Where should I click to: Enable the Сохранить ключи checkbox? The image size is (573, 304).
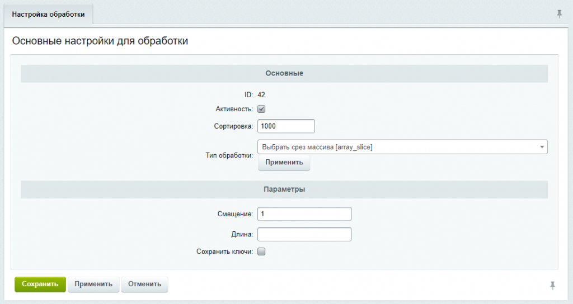(x=261, y=251)
